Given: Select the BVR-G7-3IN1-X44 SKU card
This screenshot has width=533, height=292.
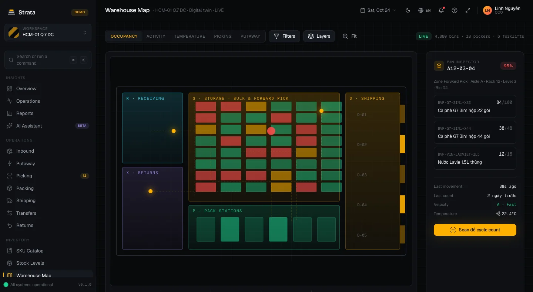Looking at the screenshot, I should (475, 132).
